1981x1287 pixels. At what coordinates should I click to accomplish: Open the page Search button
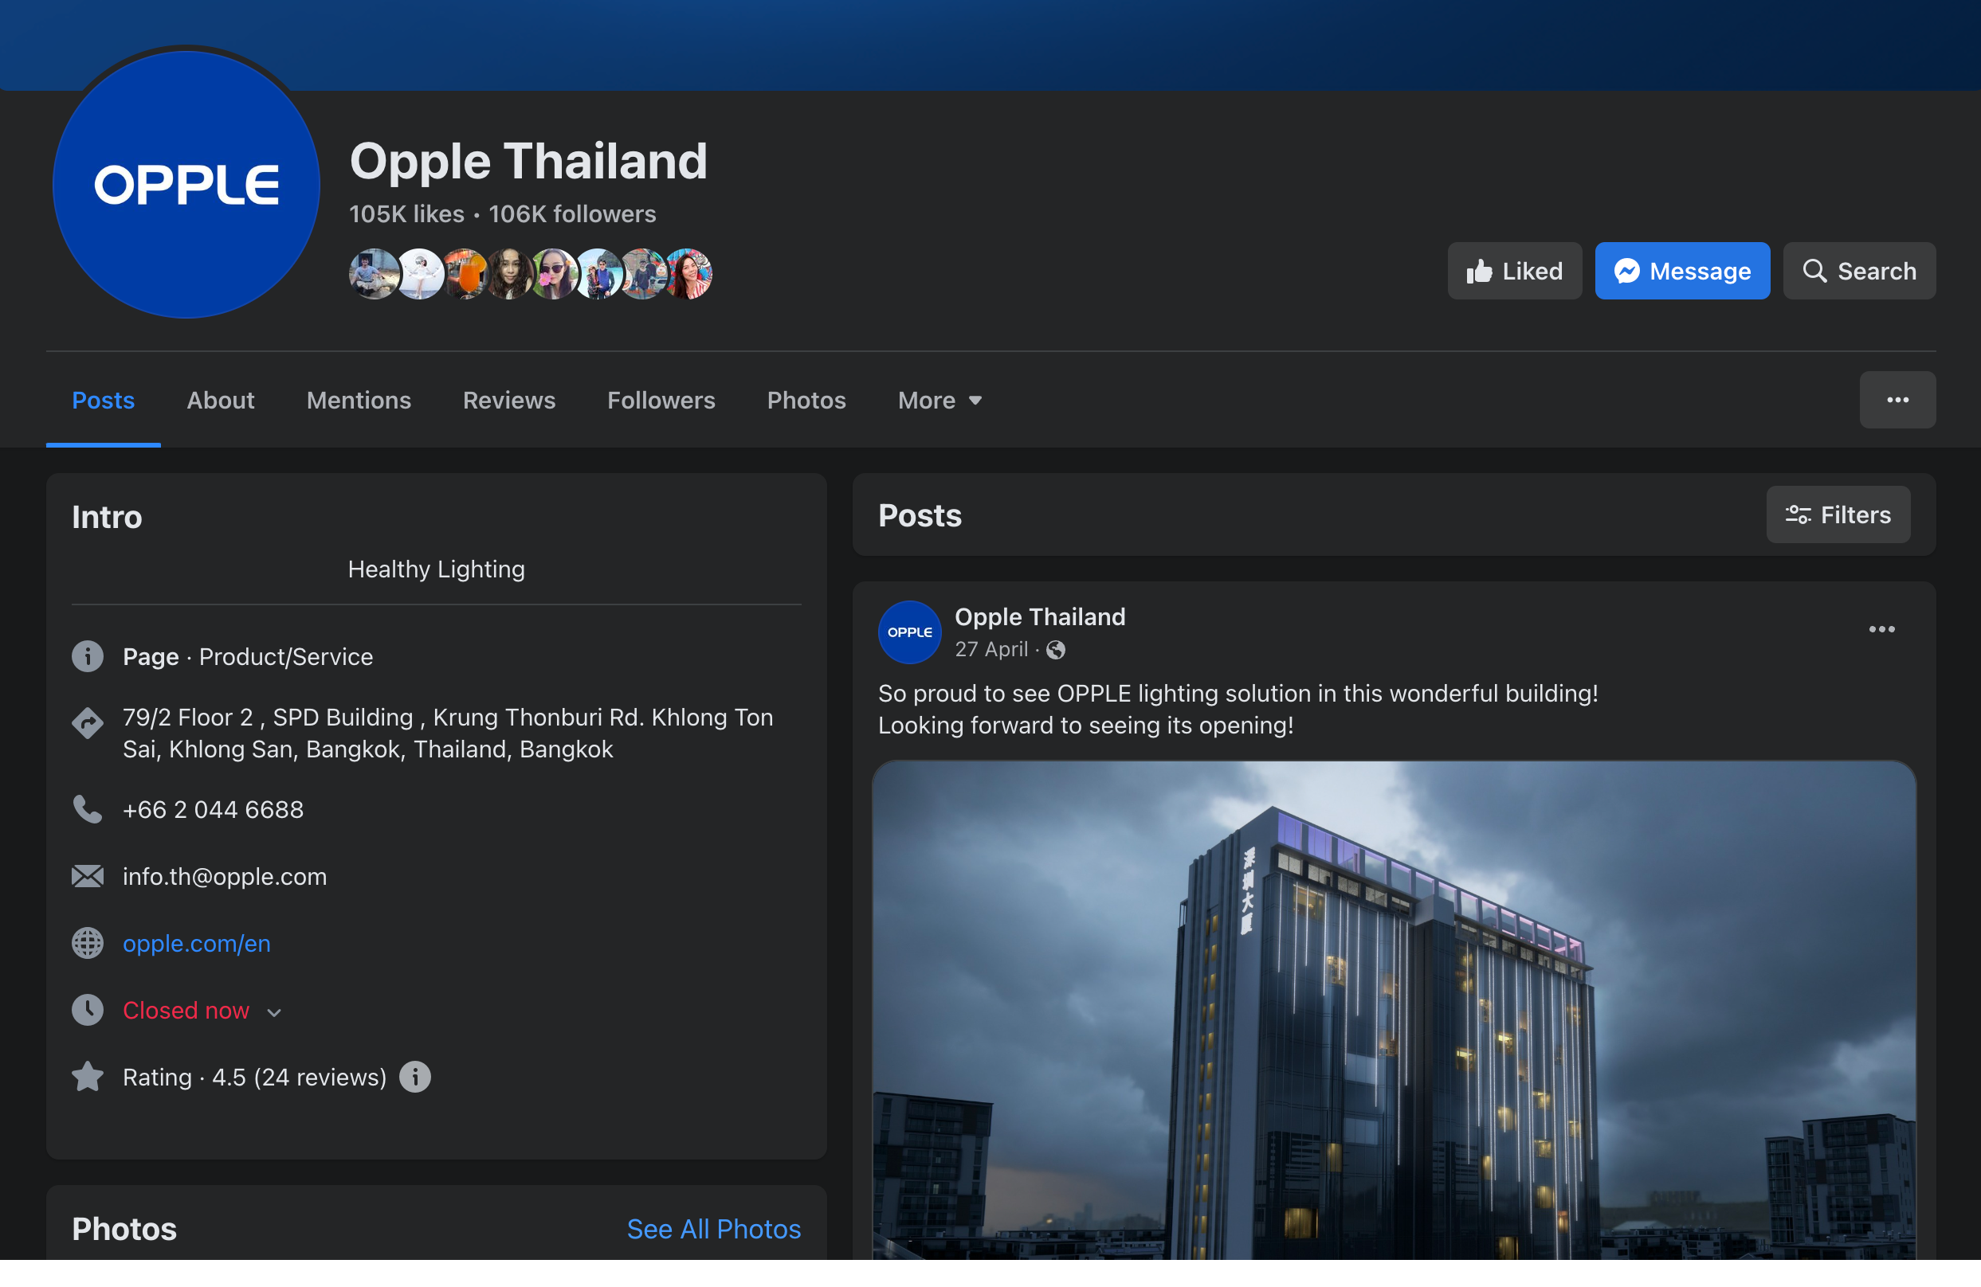tap(1858, 272)
